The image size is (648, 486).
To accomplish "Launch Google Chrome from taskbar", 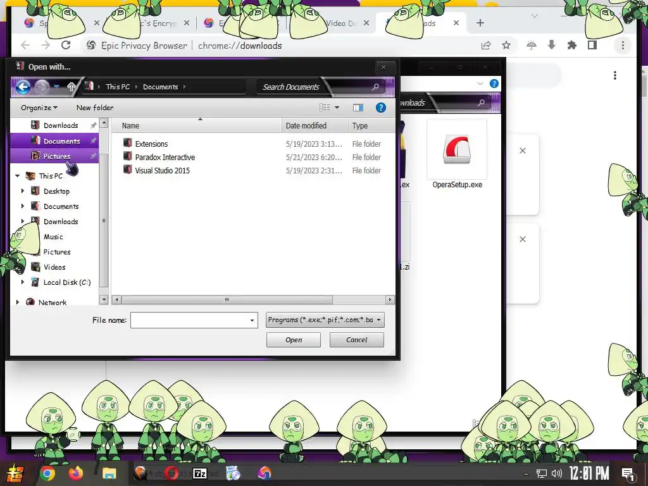I will (x=47, y=473).
